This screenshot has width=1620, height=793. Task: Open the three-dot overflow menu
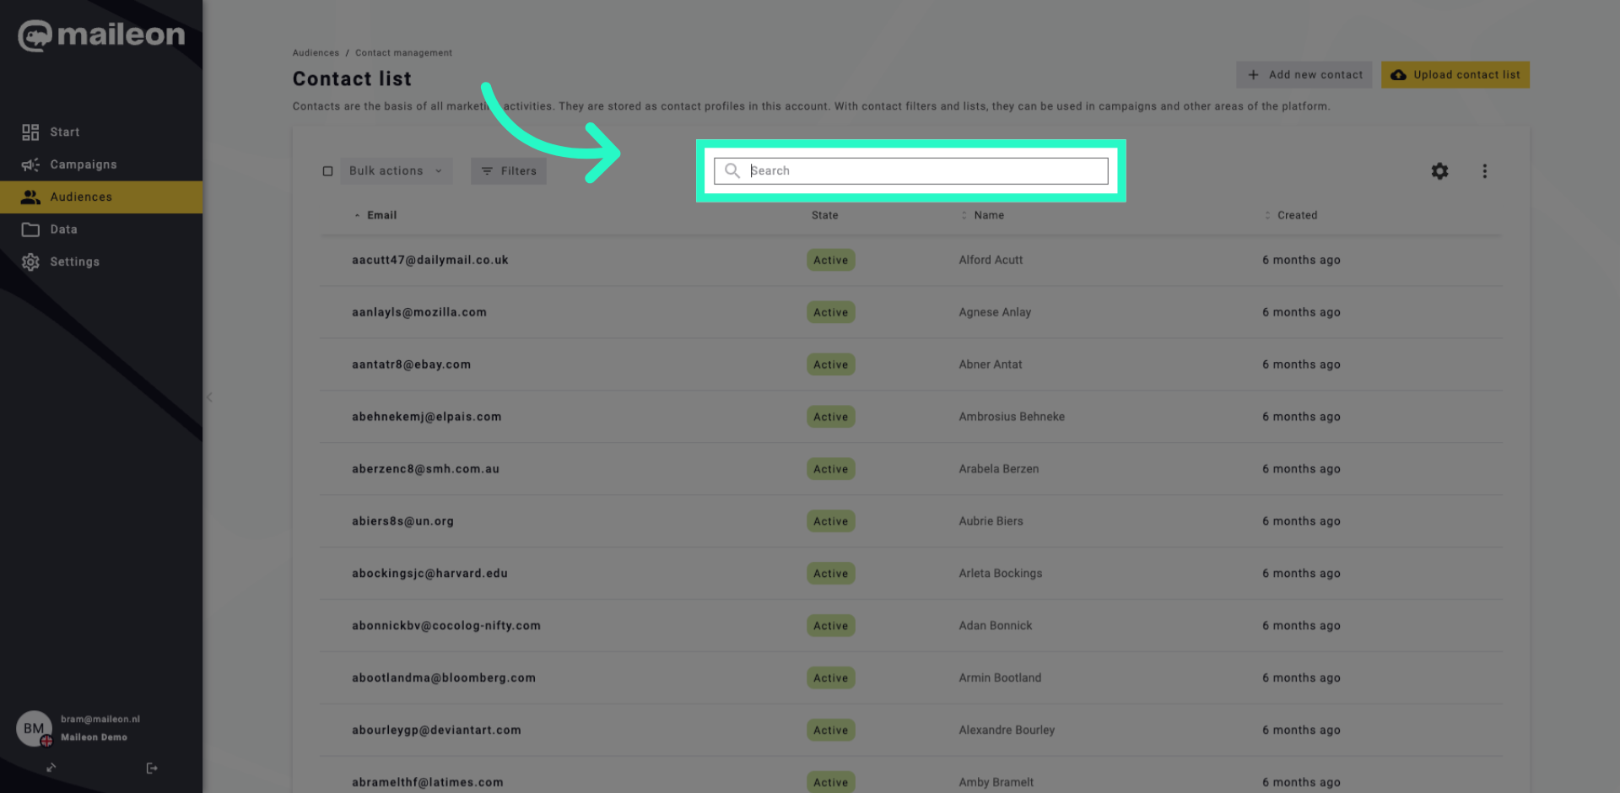pyautogui.click(x=1485, y=170)
